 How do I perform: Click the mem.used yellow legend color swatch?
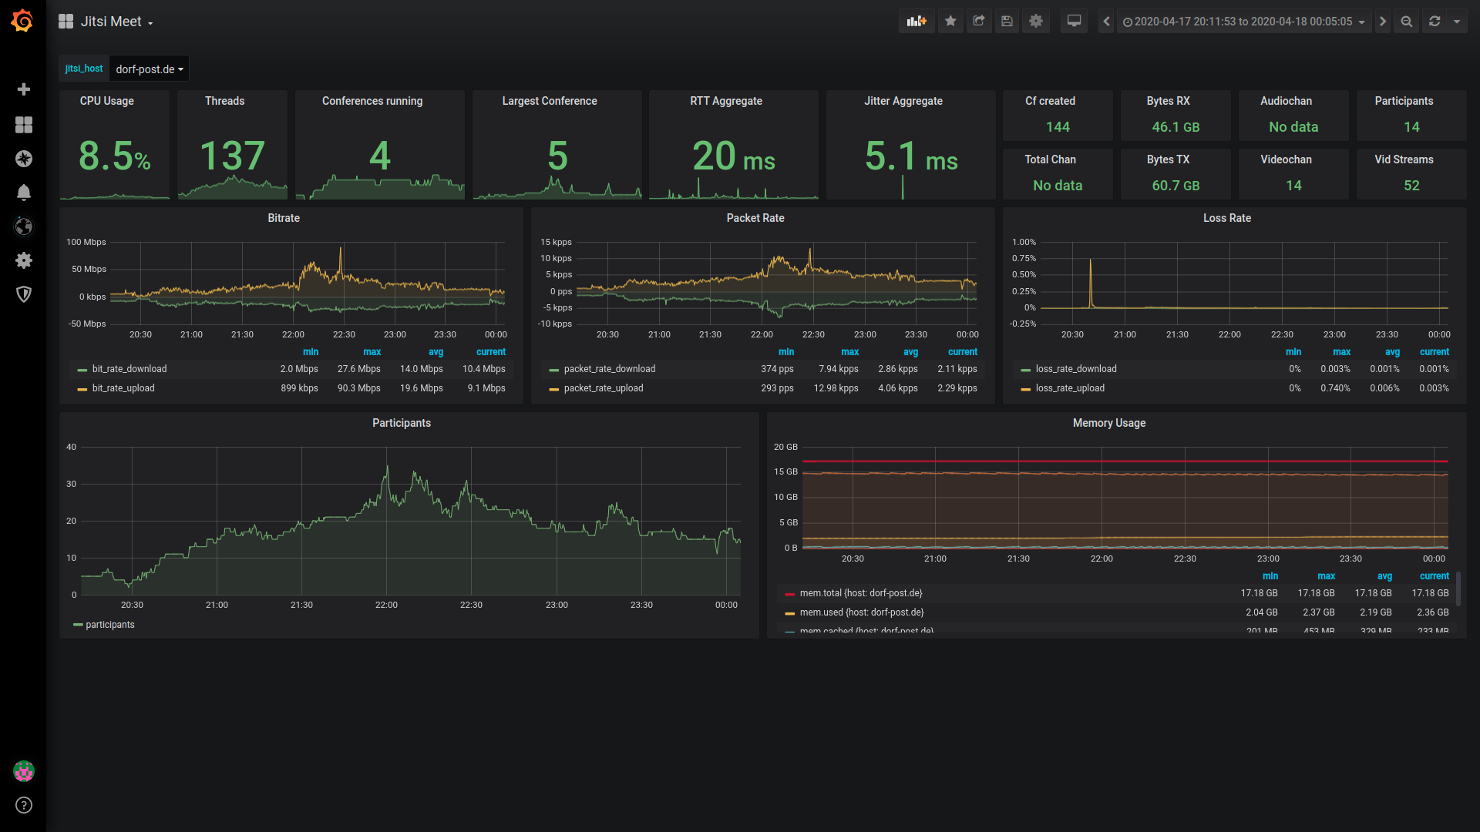[789, 613]
